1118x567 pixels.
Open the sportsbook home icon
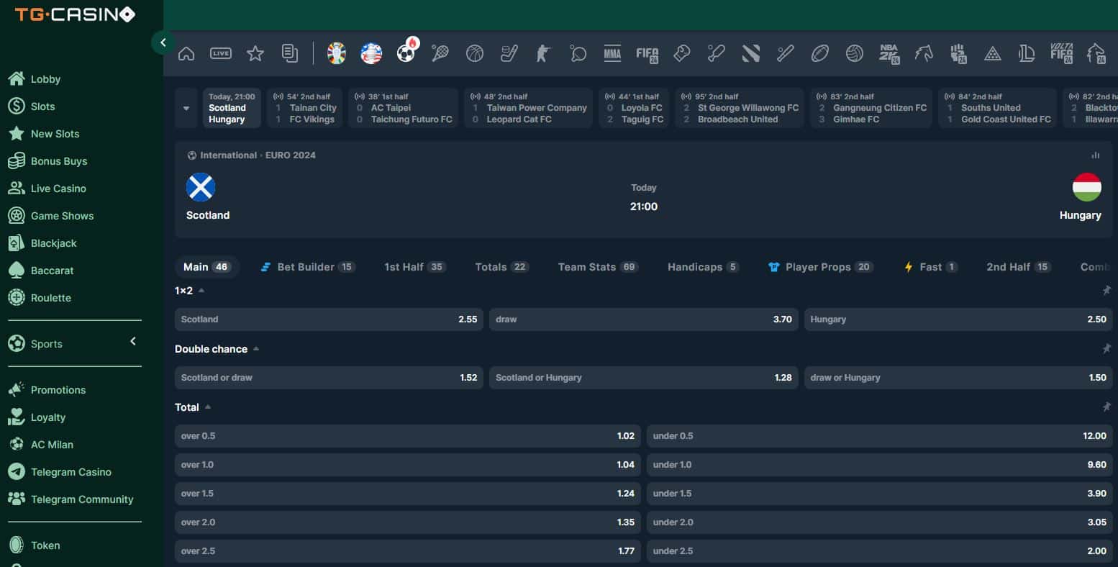(186, 53)
